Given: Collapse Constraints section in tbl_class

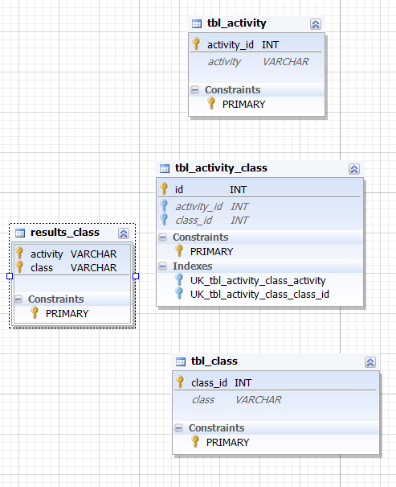Looking at the screenshot, I should [x=178, y=428].
